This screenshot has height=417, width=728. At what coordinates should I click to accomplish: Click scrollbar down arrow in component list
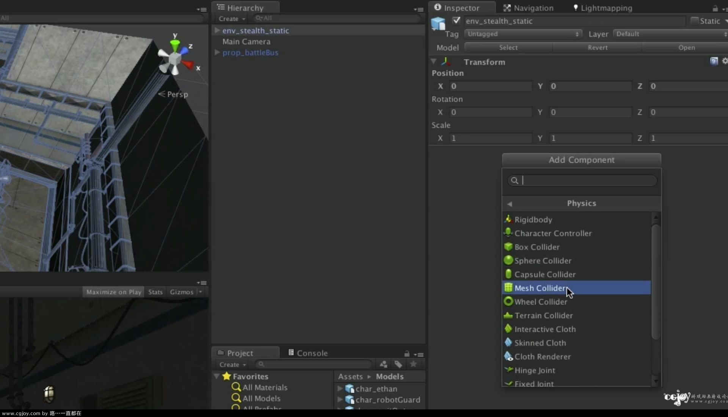656,381
